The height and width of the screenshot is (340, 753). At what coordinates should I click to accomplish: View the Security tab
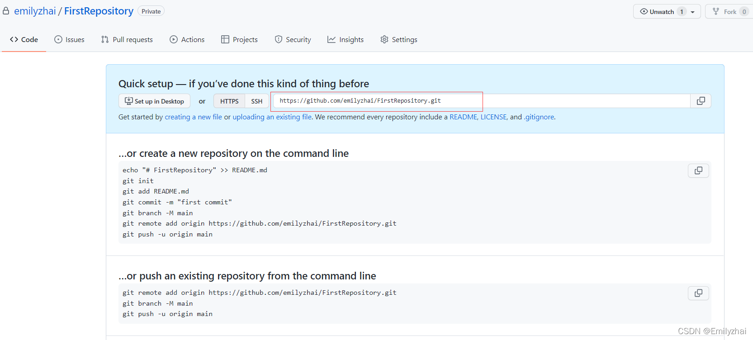point(293,39)
